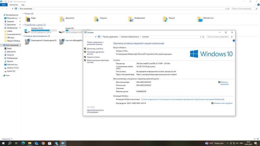Open Microsoft license terms link
Viewport: 260px width, 146px height.
click(183, 99)
